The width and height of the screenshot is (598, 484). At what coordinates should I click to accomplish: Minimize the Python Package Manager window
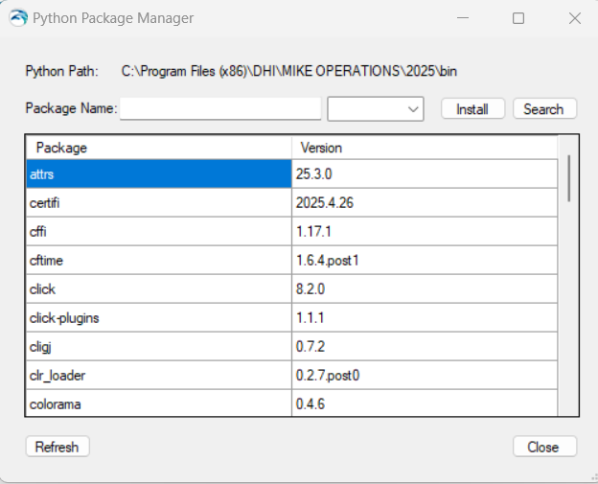[x=463, y=18]
